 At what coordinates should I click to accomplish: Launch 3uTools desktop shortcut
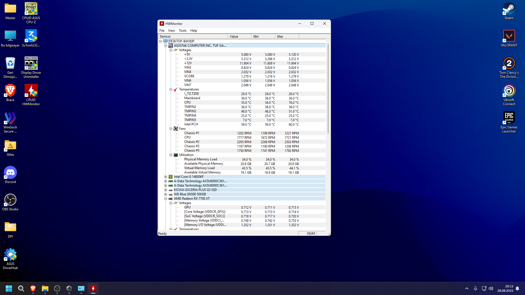click(31, 39)
